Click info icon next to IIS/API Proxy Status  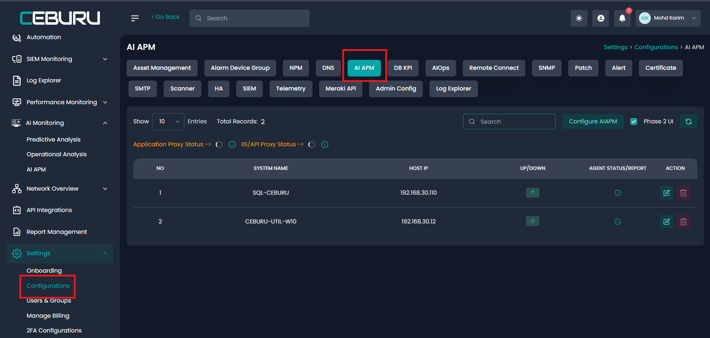click(x=325, y=144)
